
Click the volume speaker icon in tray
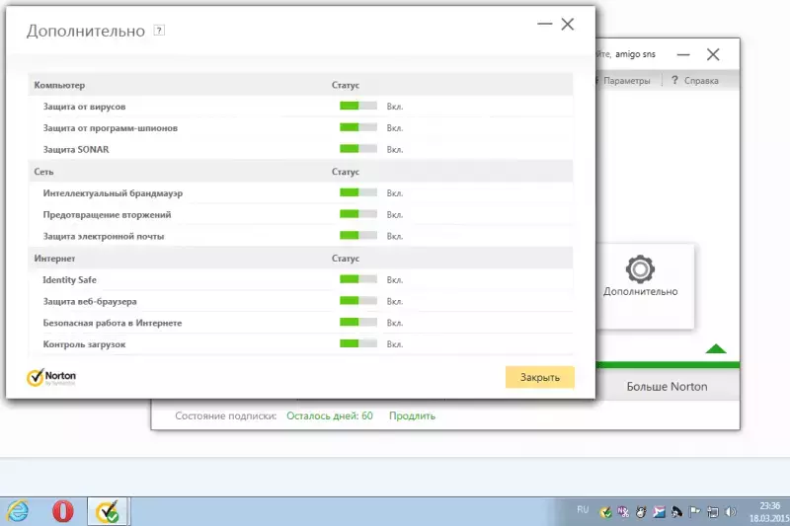(730, 512)
